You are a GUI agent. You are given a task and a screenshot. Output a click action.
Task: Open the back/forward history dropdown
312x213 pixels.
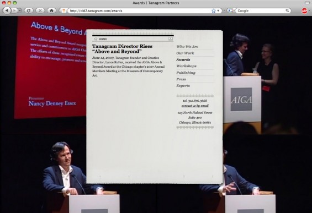[x=20, y=10]
